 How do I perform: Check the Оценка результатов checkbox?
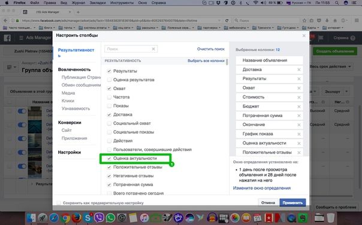coord(109,80)
